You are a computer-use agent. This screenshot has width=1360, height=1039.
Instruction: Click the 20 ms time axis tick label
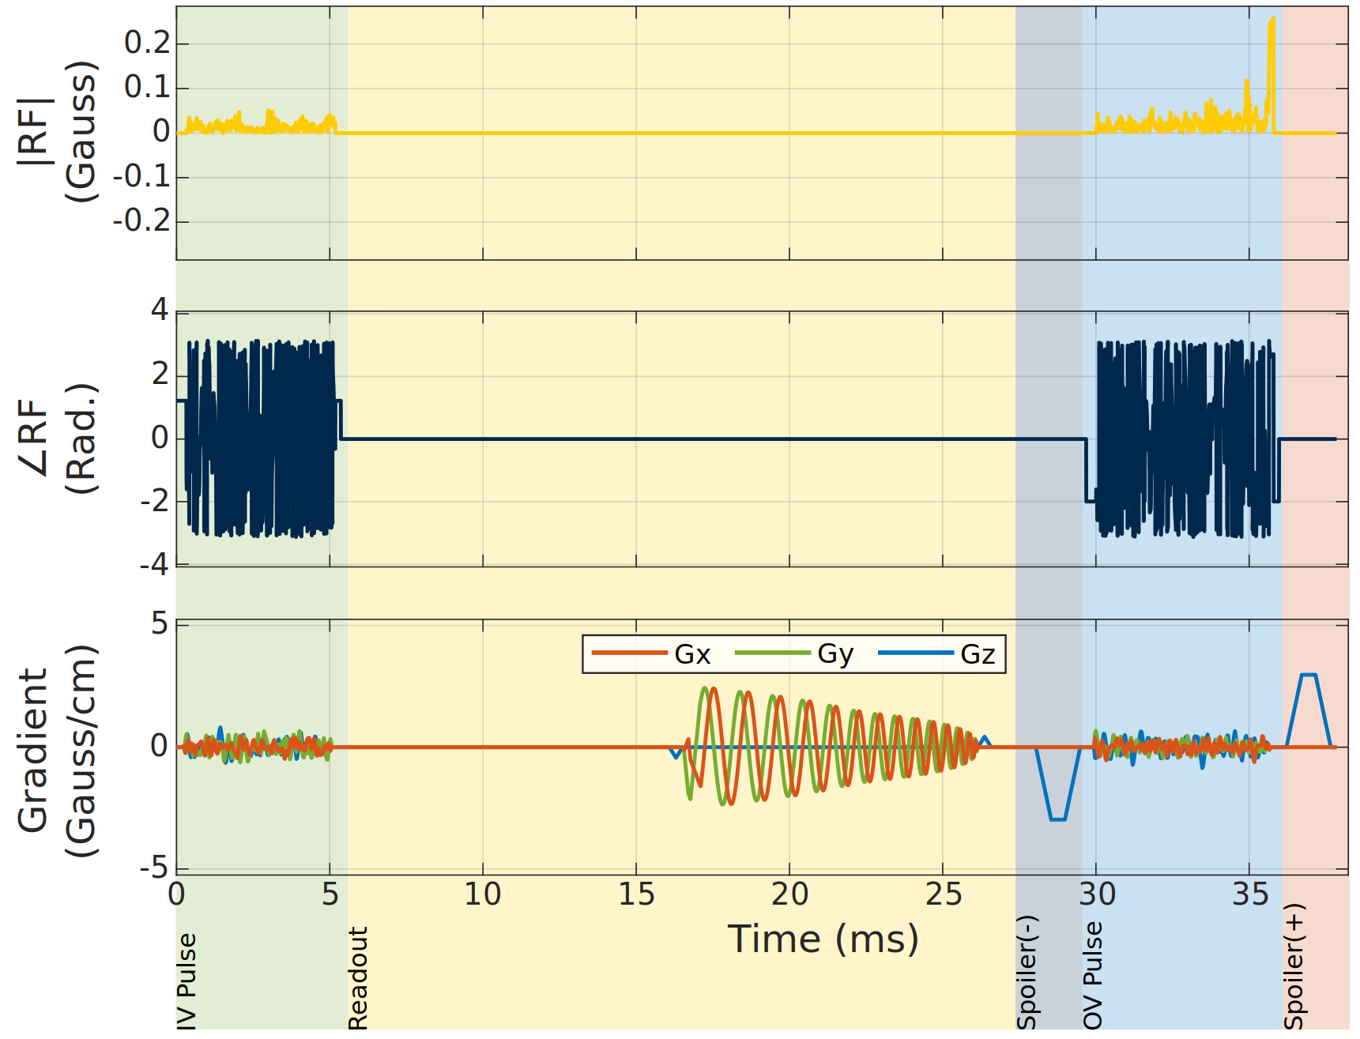point(789,894)
